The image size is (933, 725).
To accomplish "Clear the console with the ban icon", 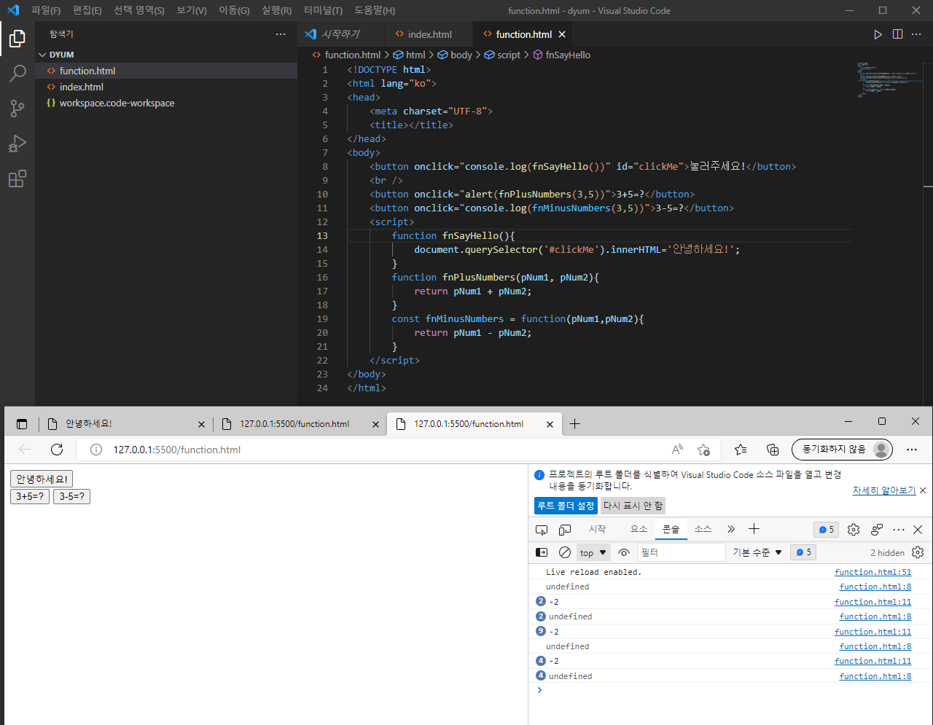I will tap(565, 552).
